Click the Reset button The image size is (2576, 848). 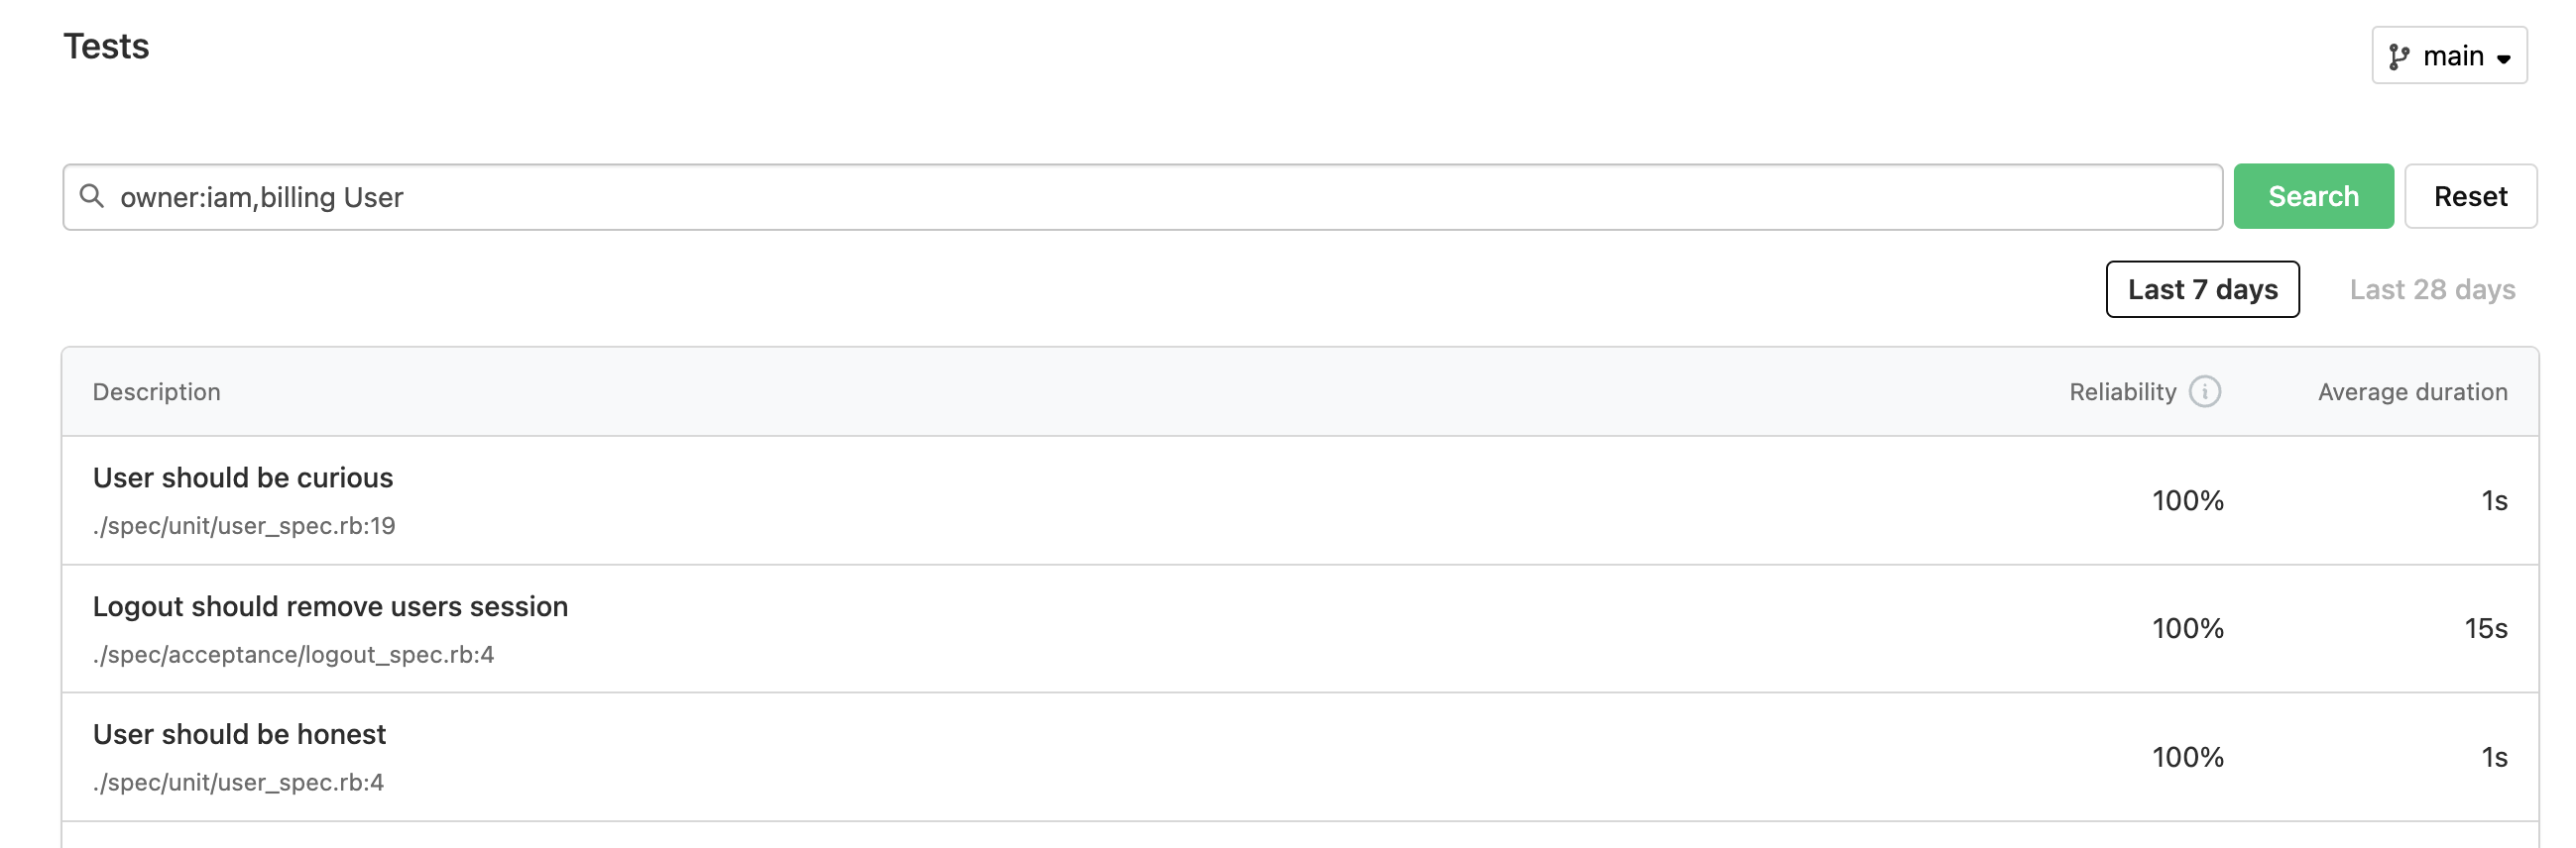(x=2469, y=197)
